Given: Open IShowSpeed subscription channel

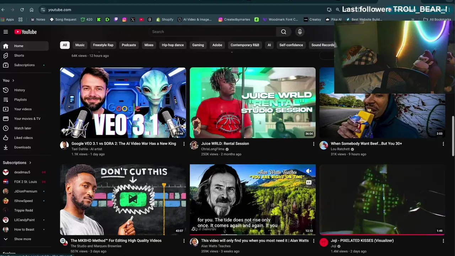Looking at the screenshot, I should click(24, 201).
